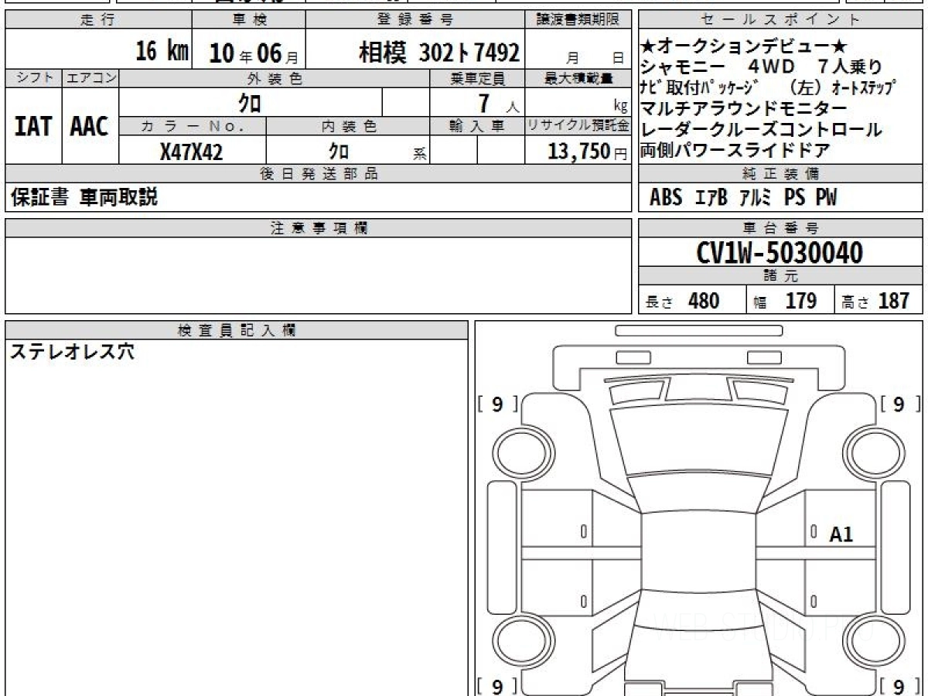Click the 保証書 車両取説 parts entry
928x696 pixels.
[x=84, y=198]
